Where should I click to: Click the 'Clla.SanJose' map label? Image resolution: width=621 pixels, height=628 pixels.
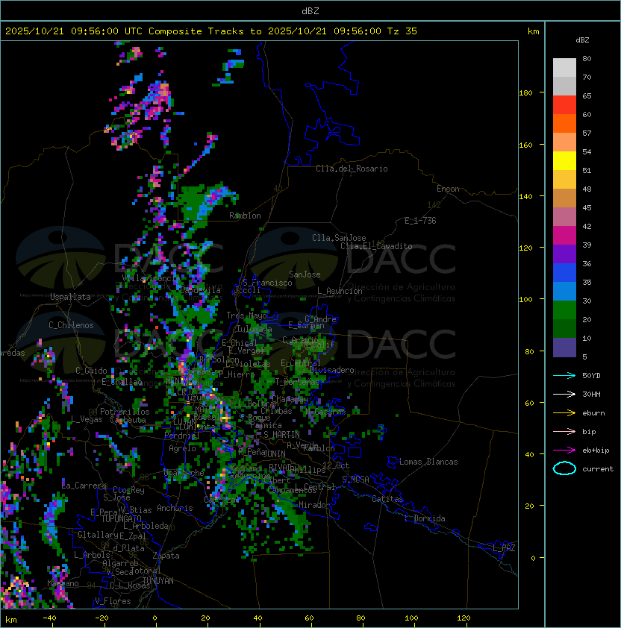339,238
